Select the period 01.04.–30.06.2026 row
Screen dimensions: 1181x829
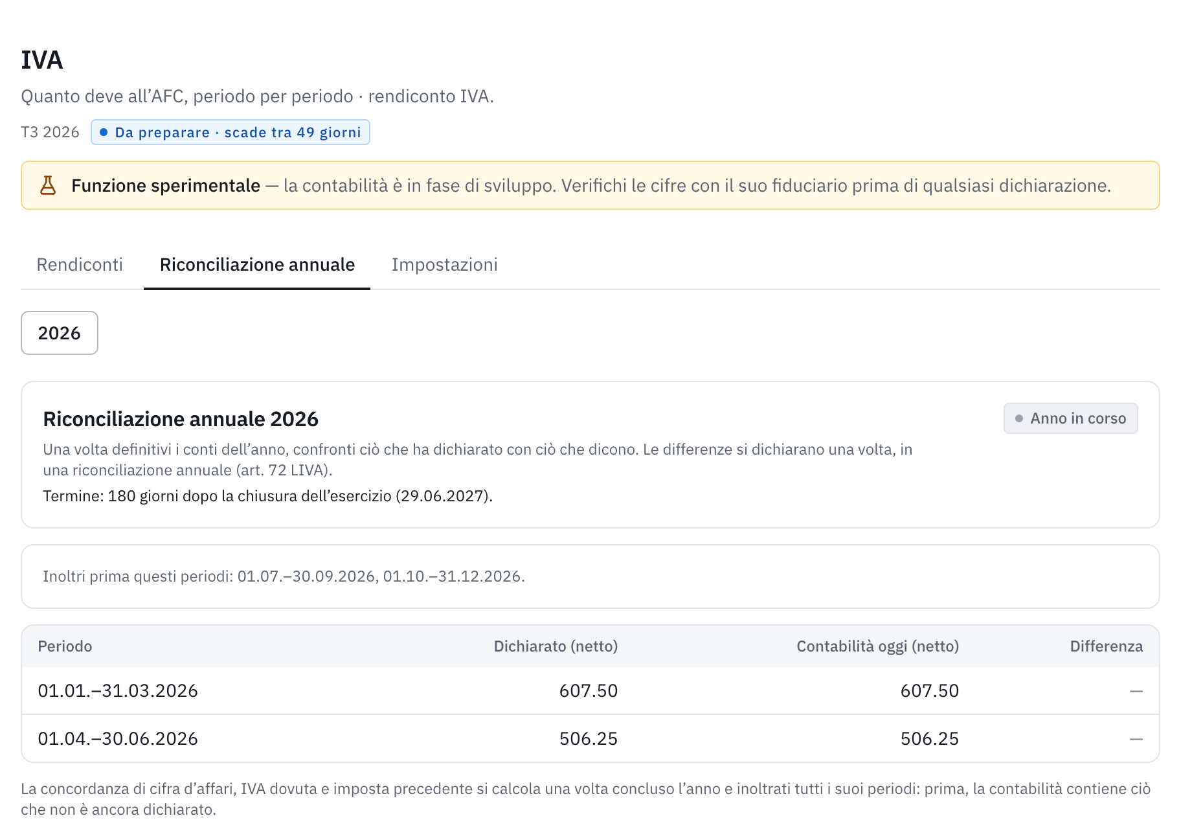click(590, 739)
